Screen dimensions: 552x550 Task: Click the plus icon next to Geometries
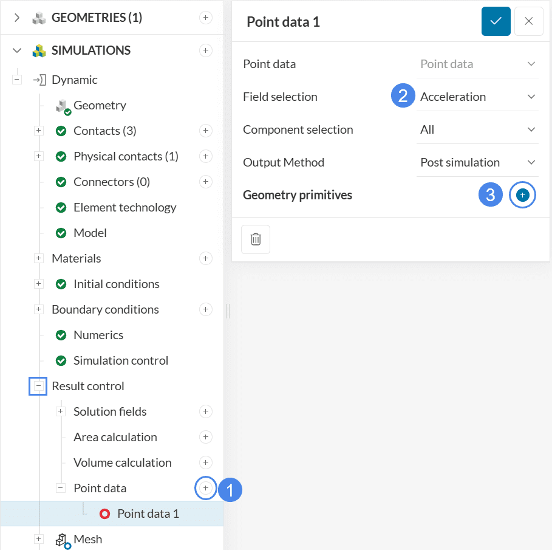tap(205, 18)
